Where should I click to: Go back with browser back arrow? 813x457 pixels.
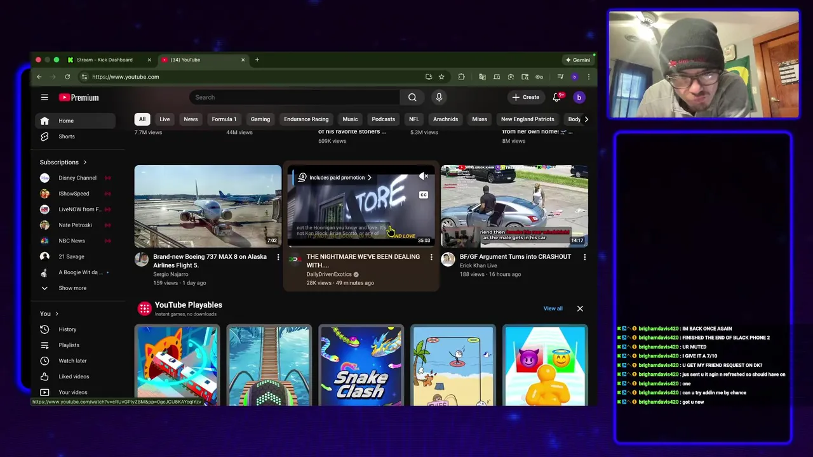(39, 77)
